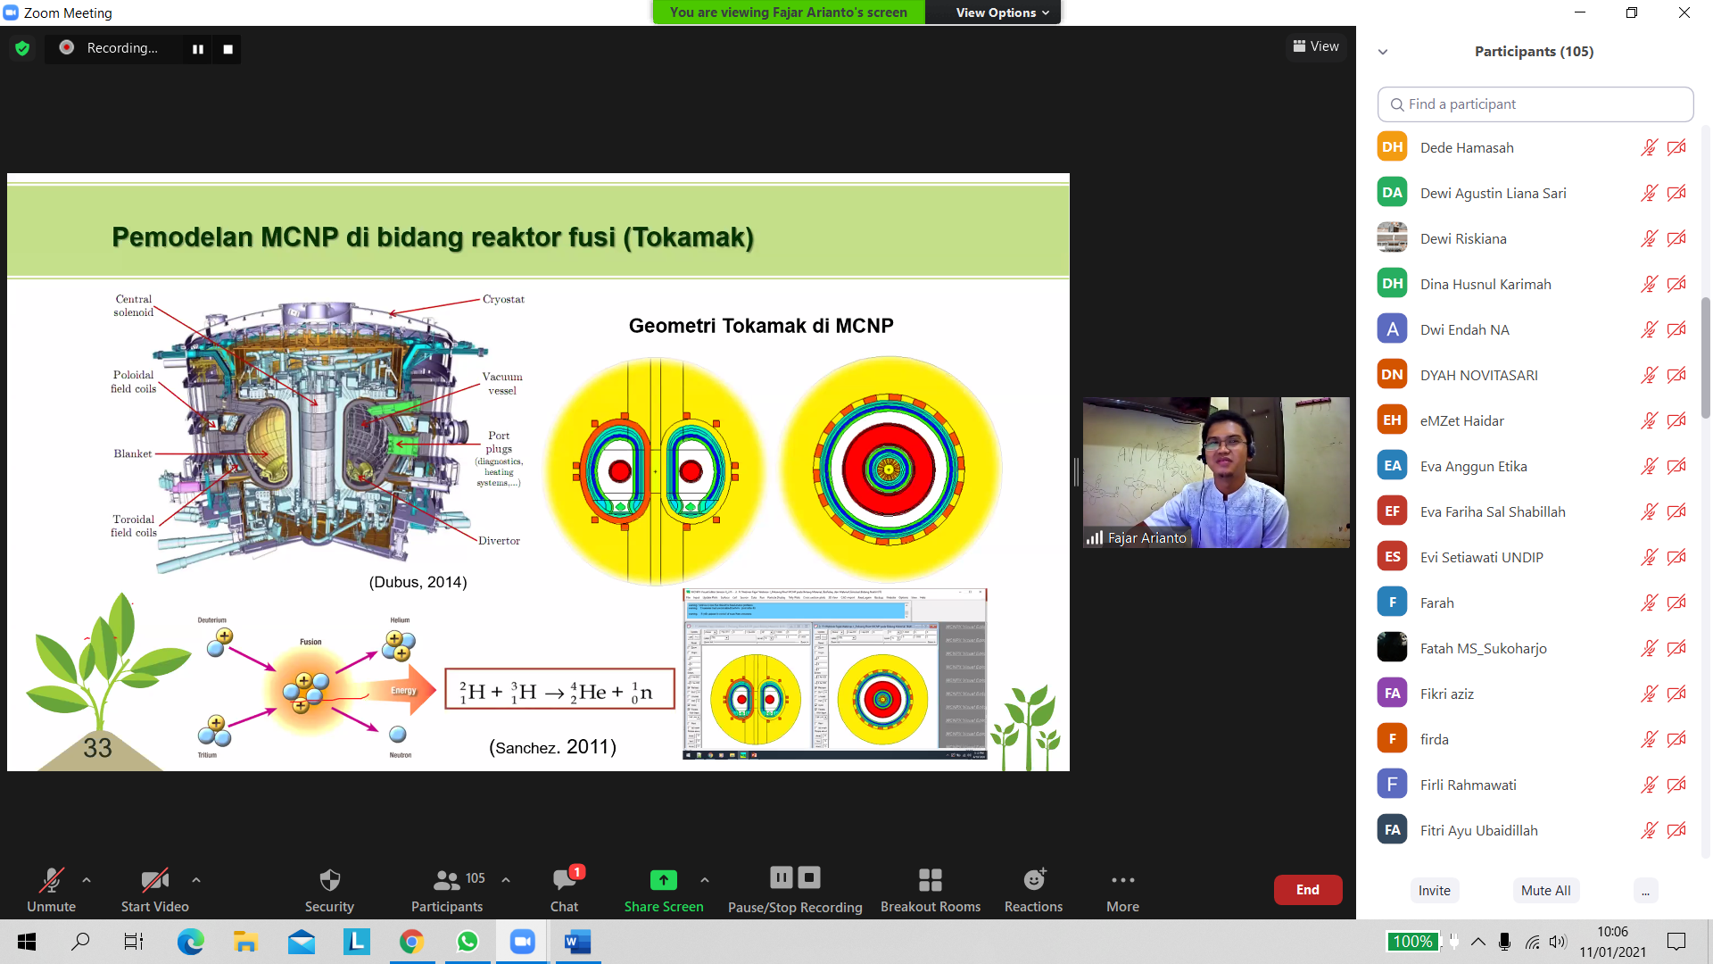Viewport: 1713px width, 964px height.
Task: Open Breakout Rooms
Action: point(930,881)
